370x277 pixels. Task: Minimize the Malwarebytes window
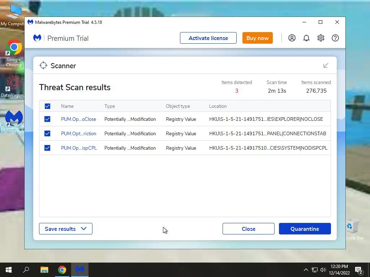point(304,22)
